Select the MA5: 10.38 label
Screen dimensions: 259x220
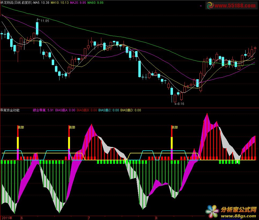[x=41, y=2]
